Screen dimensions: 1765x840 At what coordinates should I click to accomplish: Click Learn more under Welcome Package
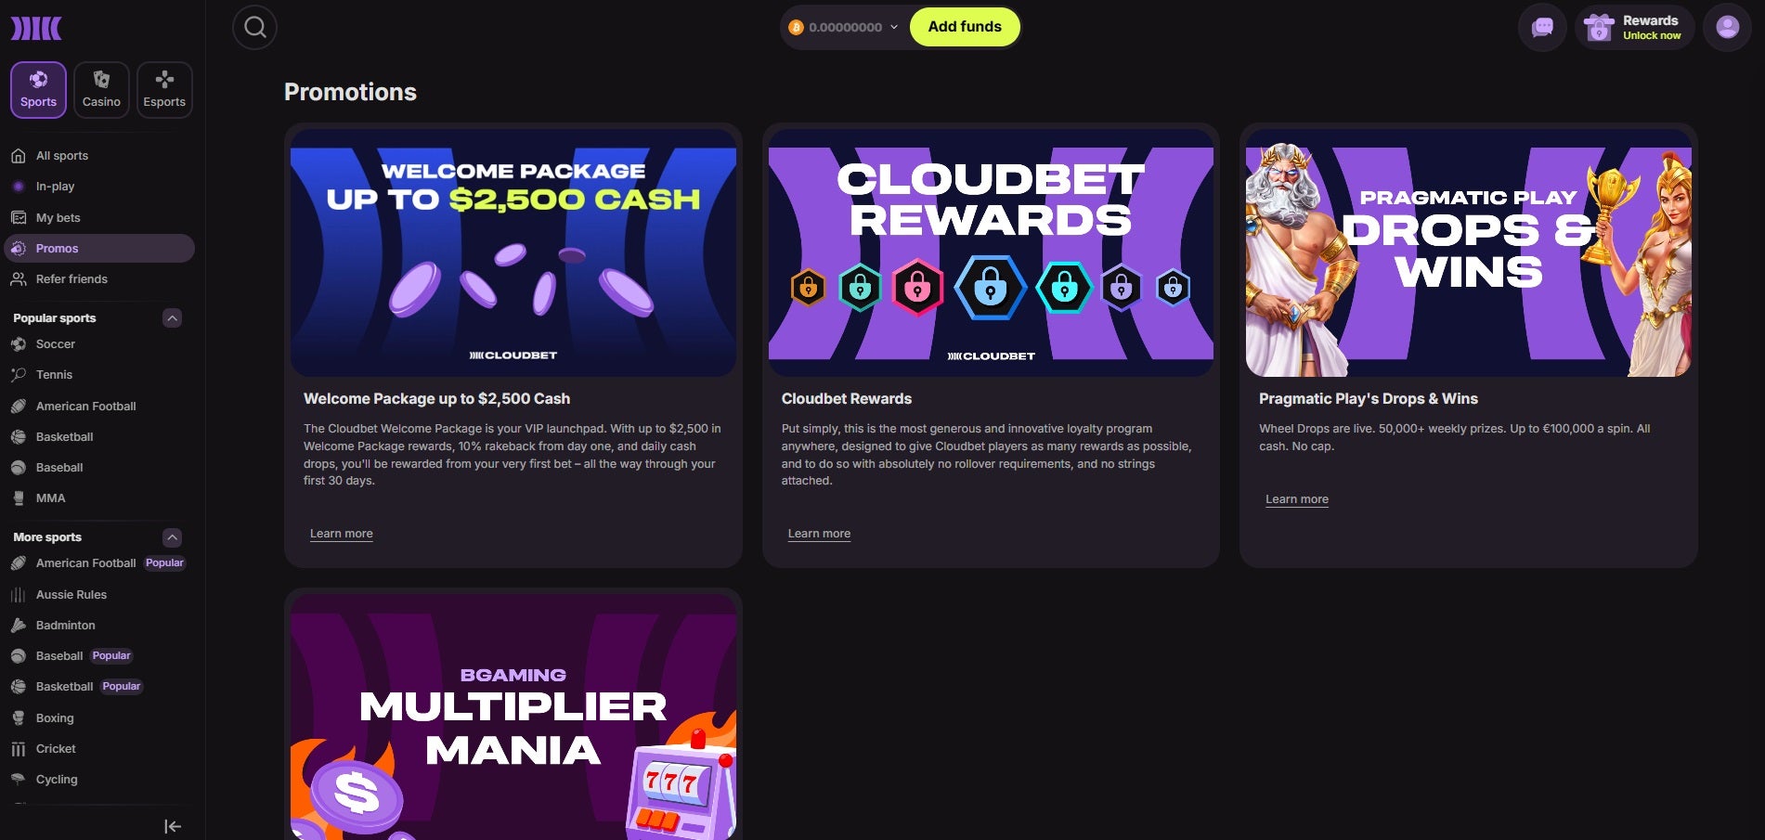pos(342,534)
